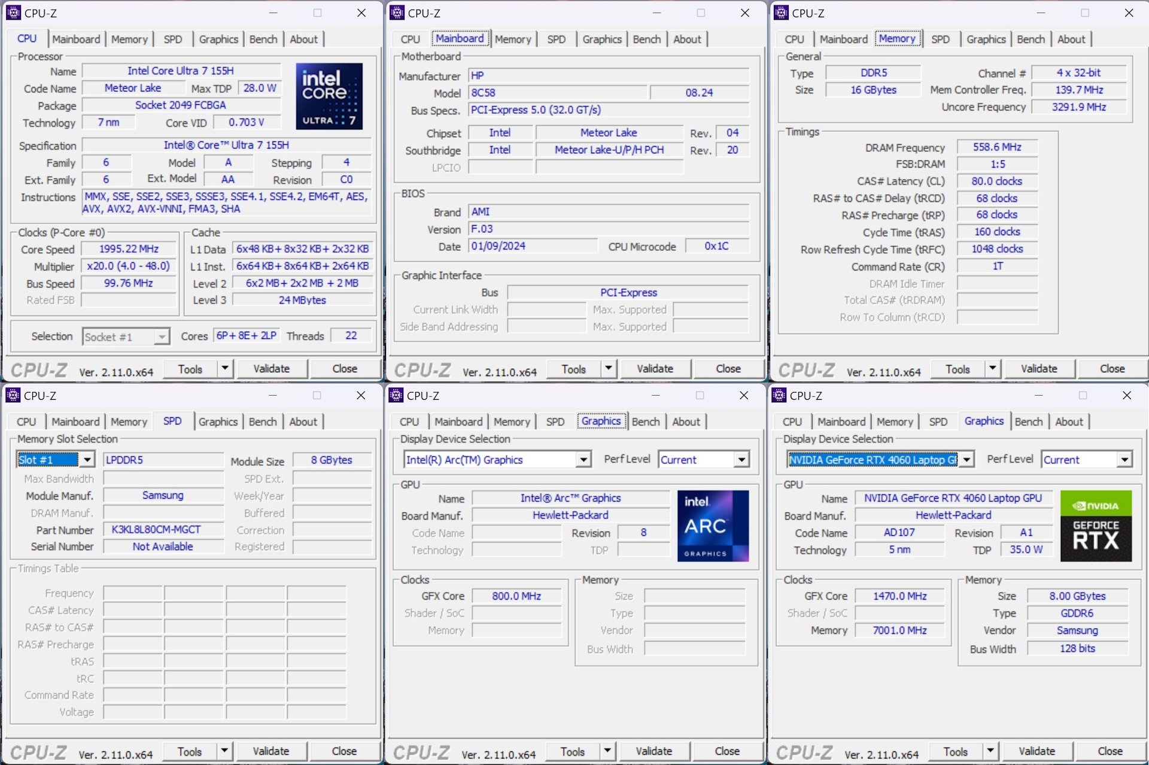Close the NVIDIA Graphics CPU-Z window
1149x765 pixels.
click(x=1126, y=395)
